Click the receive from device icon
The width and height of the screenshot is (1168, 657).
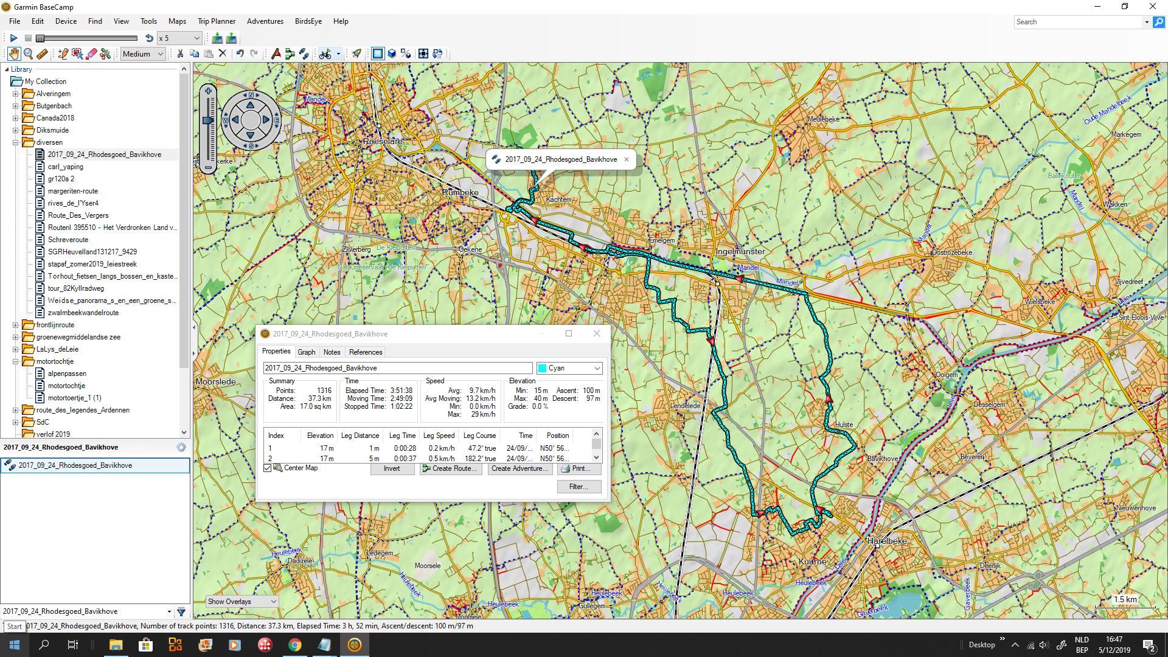[231, 38]
